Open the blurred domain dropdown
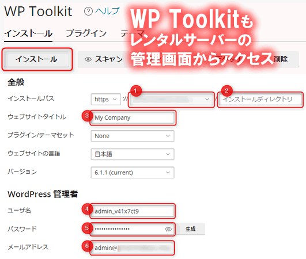The image size is (306, 259). 171,100
